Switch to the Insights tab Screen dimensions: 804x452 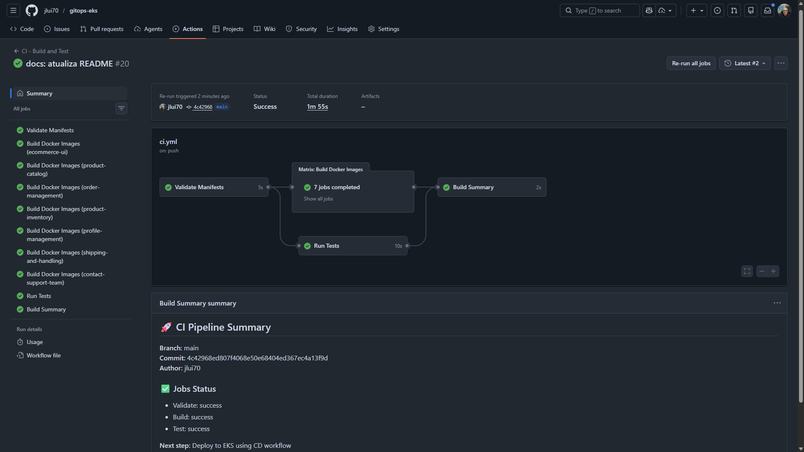pyautogui.click(x=342, y=29)
